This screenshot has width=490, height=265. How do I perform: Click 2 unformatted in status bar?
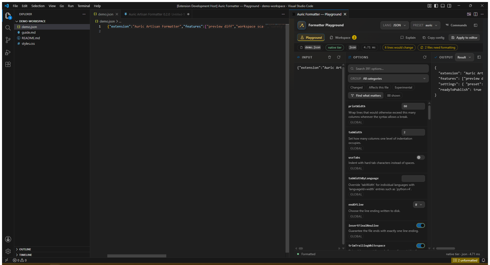465,260
